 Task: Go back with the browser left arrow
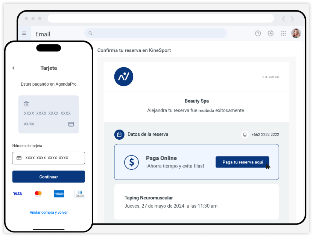pyautogui.click(x=283, y=19)
